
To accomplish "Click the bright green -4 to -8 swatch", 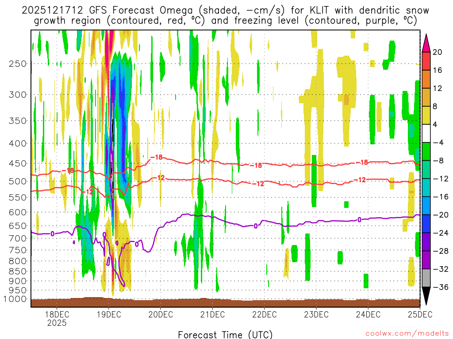I will pyautogui.click(x=426, y=152).
